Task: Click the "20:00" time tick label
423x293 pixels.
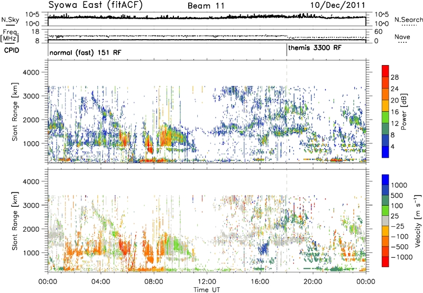Action: [x=313, y=282]
